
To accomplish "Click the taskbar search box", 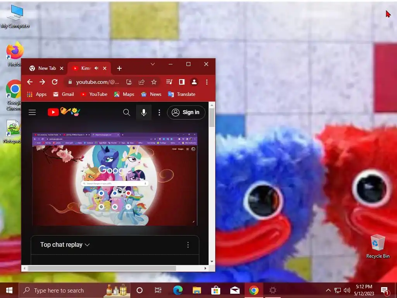I will click(x=74, y=290).
